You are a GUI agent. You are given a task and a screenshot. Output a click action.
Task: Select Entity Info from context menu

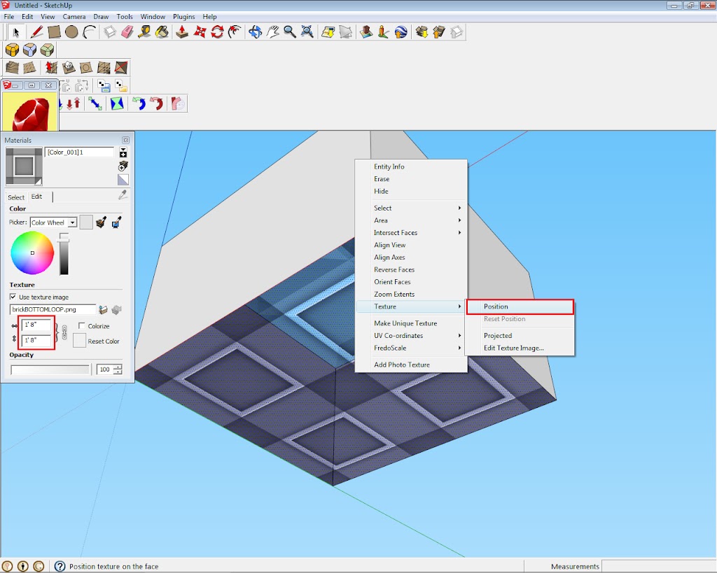point(411,167)
